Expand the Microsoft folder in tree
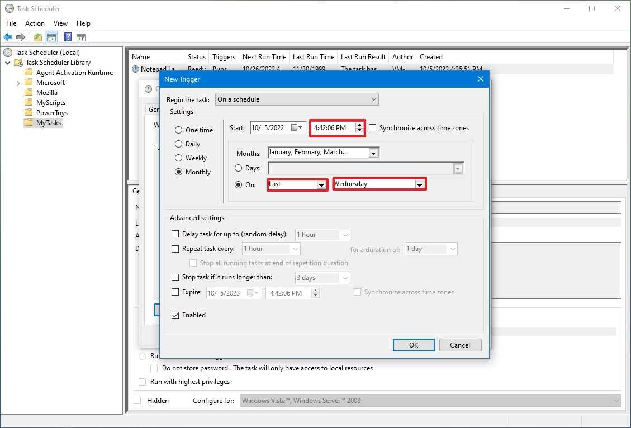Image resolution: width=631 pixels, height=428 pixels. pos(18,83)
